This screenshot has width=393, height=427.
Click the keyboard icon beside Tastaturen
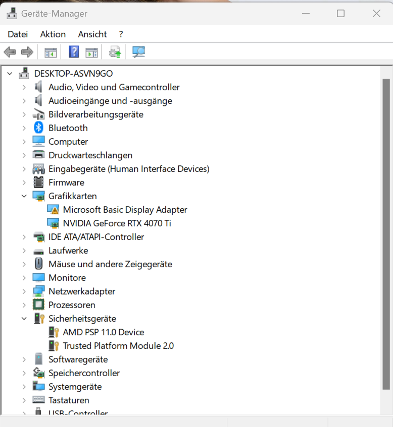38,400
